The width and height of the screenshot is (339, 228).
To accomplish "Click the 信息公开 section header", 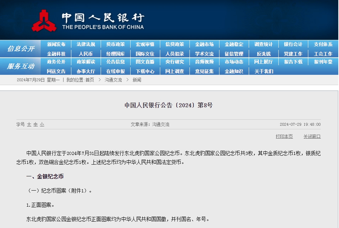I will (x=21, y=49).
